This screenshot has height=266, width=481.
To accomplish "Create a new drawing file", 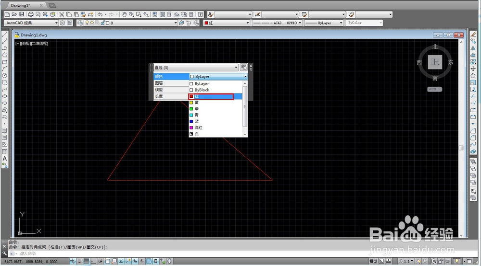I will point(7,14).
